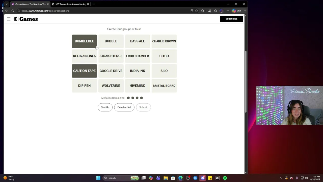Open the blue round taskbar app icon
Screen dimensions: 323x182
[195, 178]
